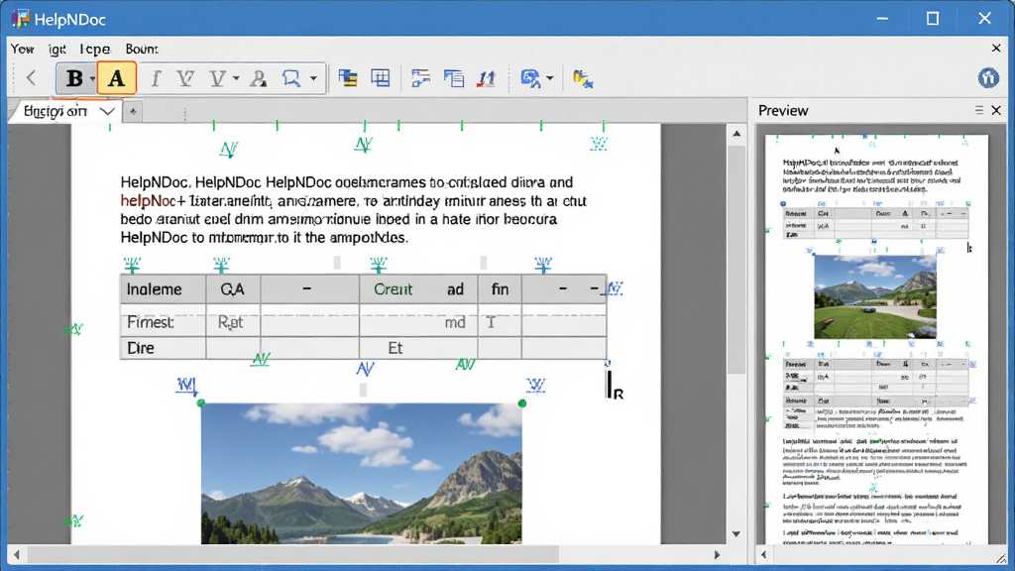
Task: Click the Preview panel options menu icon
Action: (x=979, y=111)
